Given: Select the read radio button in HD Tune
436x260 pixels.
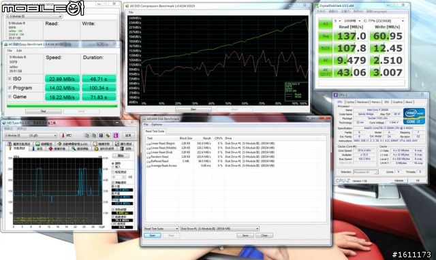Looking at the screenshot, I should (113, 163).
